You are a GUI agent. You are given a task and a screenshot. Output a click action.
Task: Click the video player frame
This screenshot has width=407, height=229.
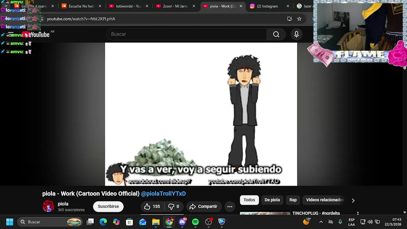tap(201, 114)
